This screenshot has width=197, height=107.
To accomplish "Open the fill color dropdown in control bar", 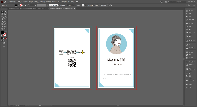I will tap(18, 5).
